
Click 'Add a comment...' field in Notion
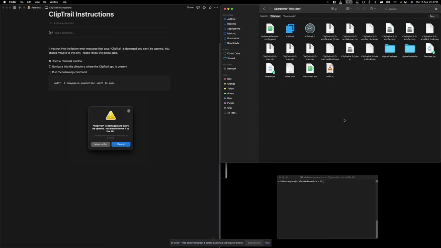point(64,33)
